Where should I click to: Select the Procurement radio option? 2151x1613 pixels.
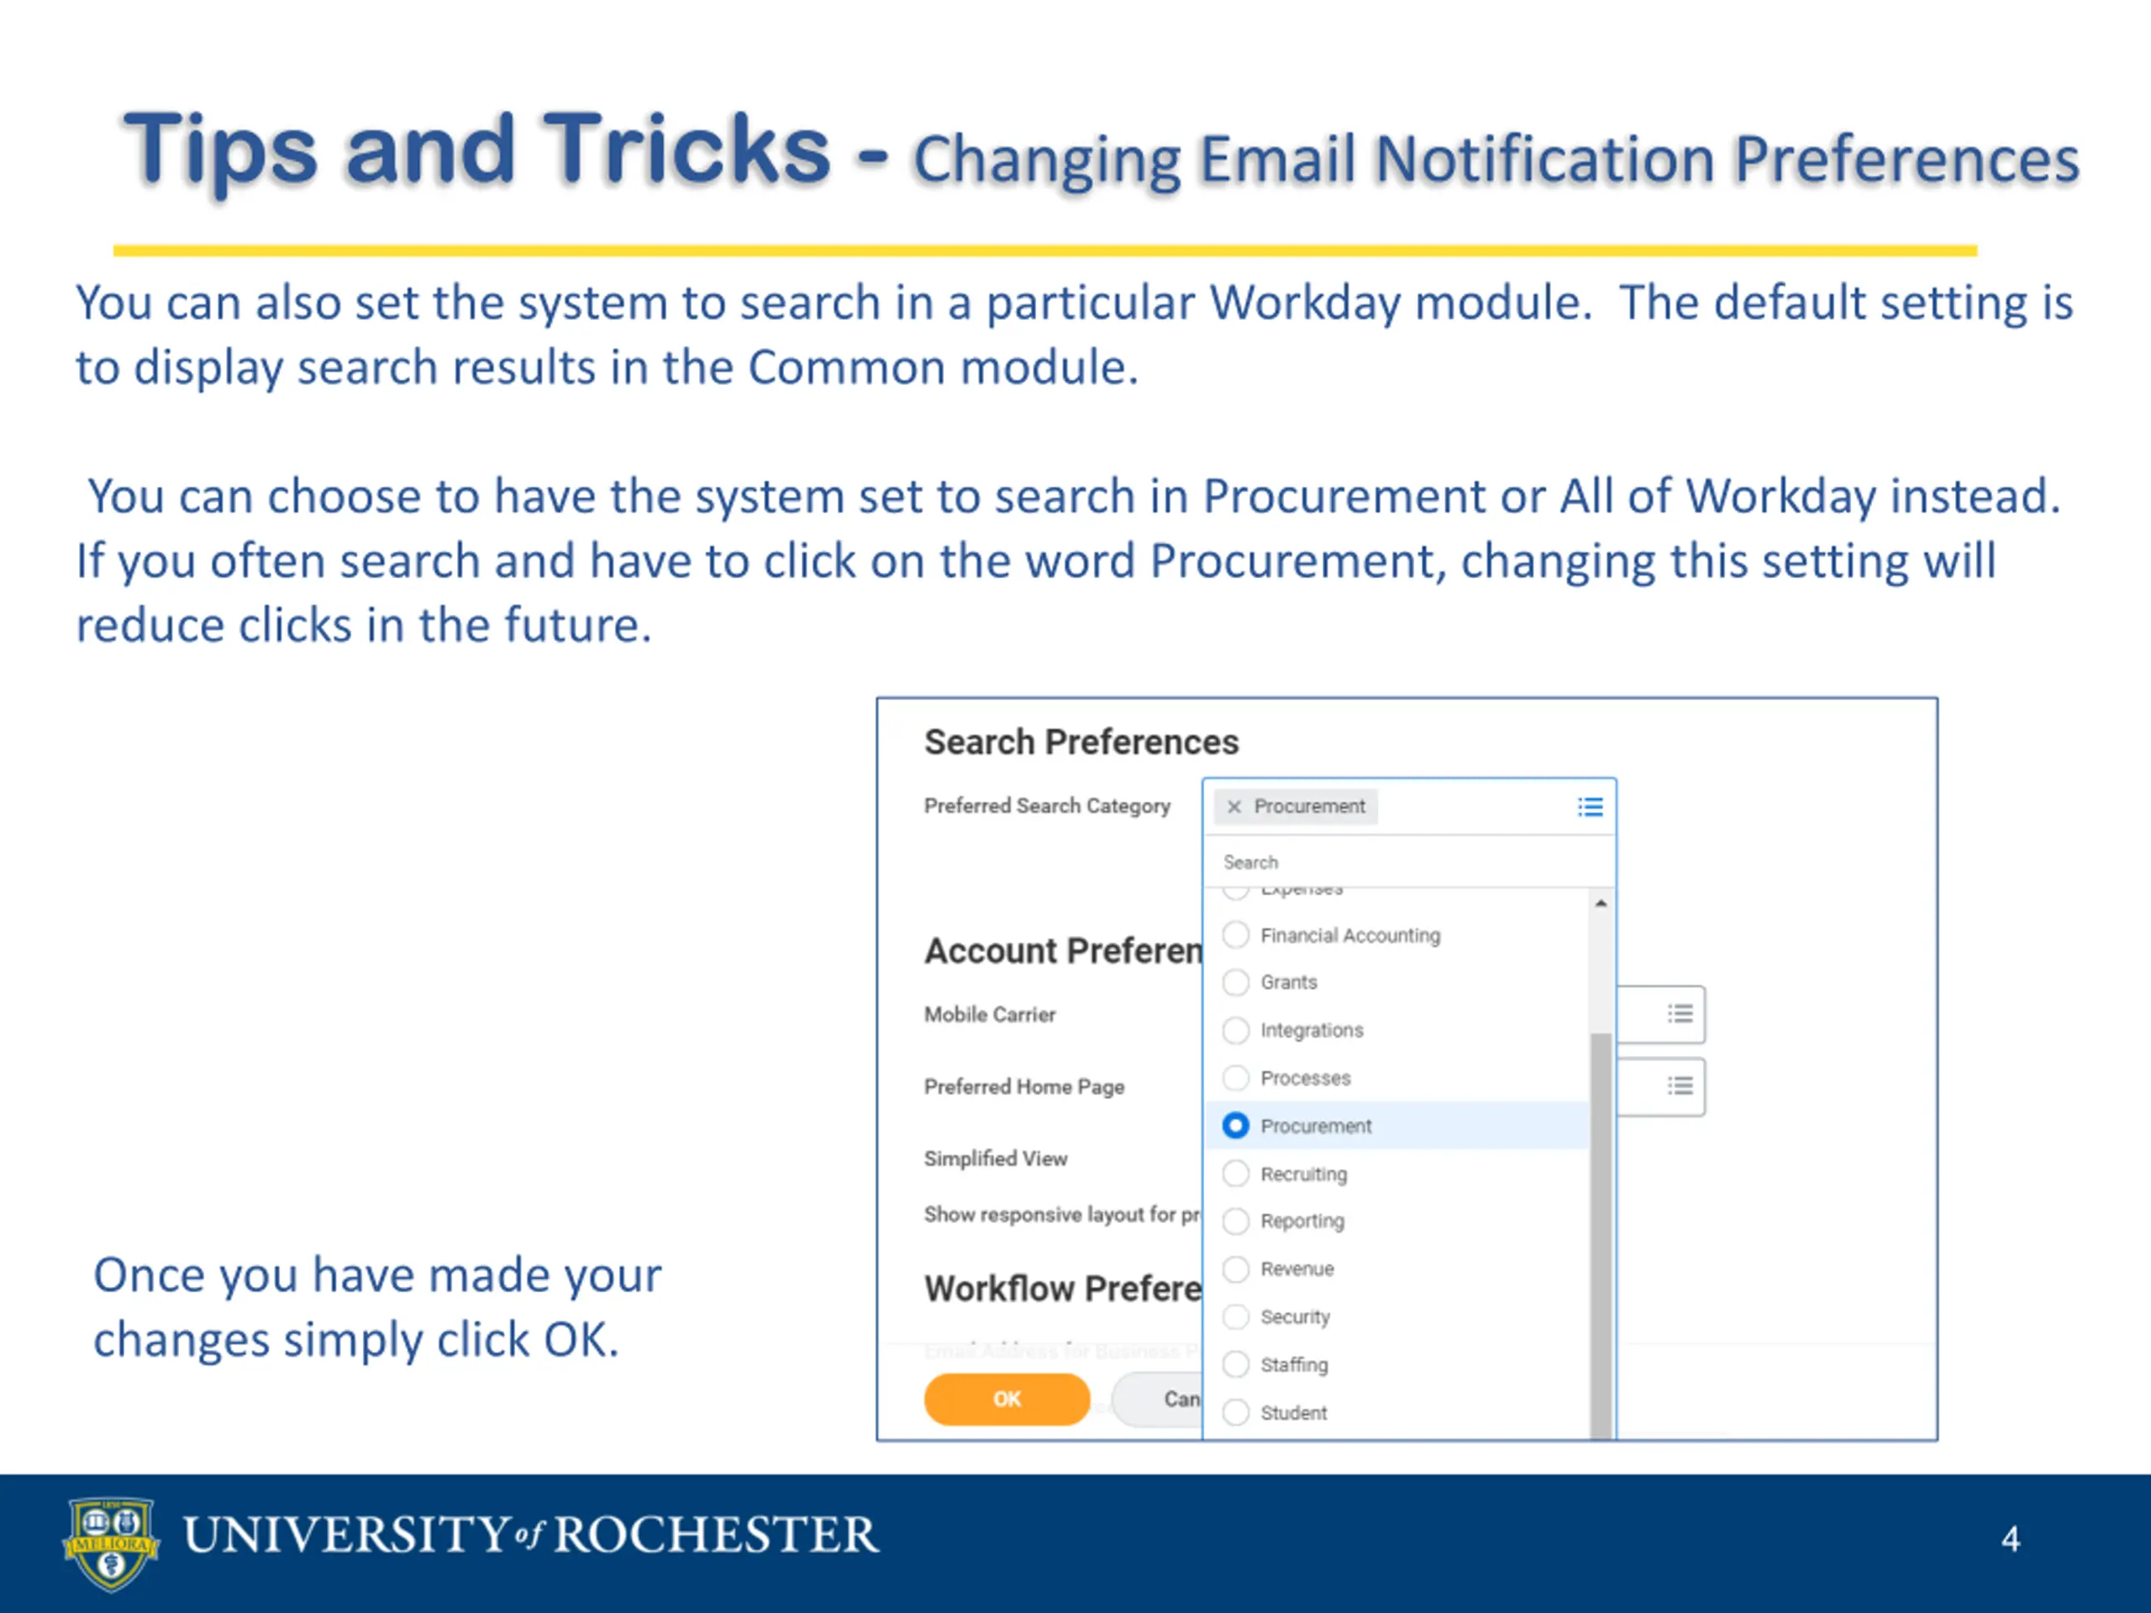(1235, 1126)
